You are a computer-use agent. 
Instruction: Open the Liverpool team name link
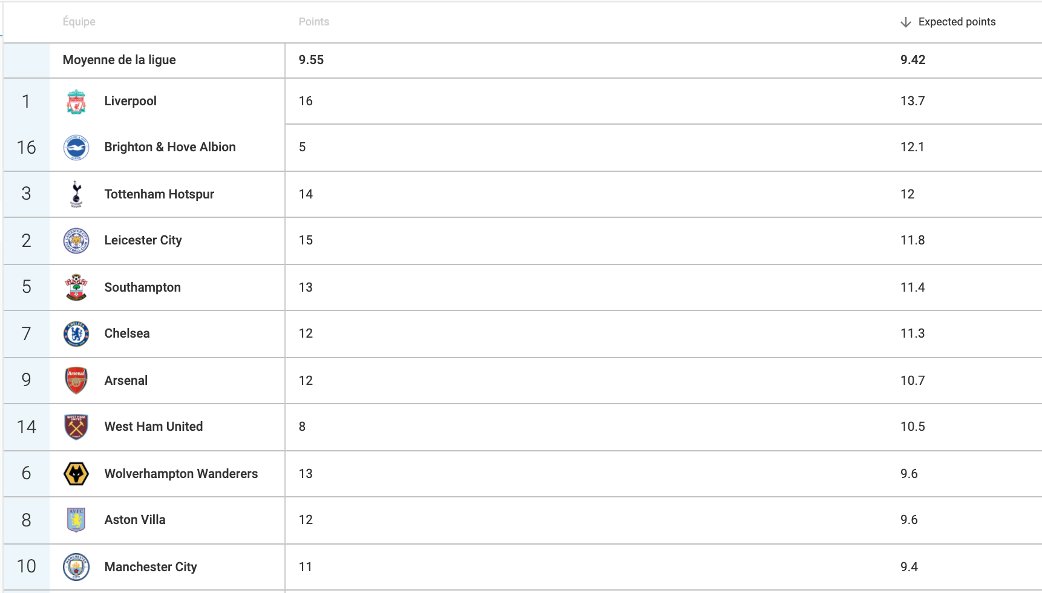tap(131, 101)
